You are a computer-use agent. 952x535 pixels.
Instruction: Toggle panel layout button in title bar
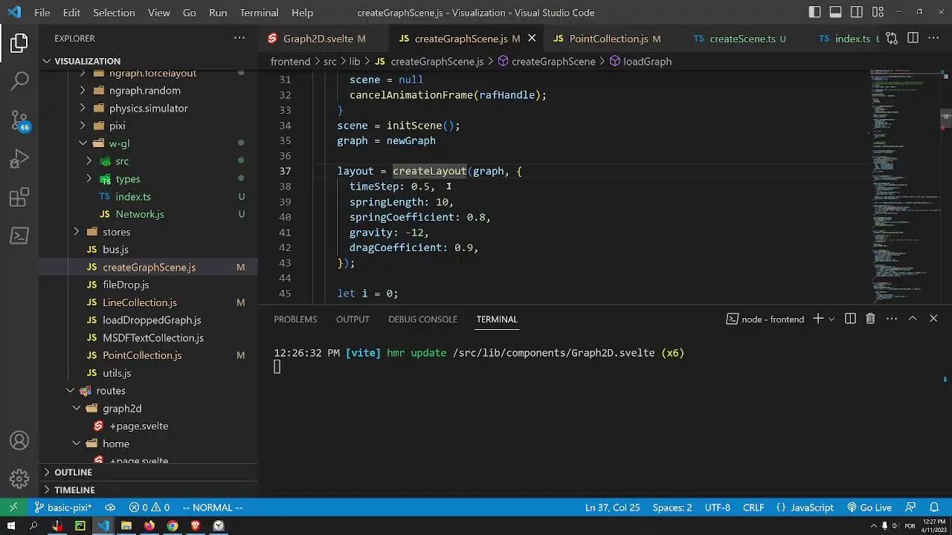click(x=836, y=12)
